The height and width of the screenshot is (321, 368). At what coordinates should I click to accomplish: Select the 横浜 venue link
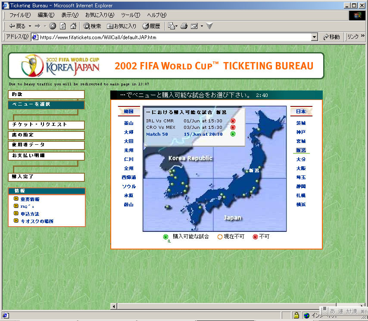click(x=301, y=204)
